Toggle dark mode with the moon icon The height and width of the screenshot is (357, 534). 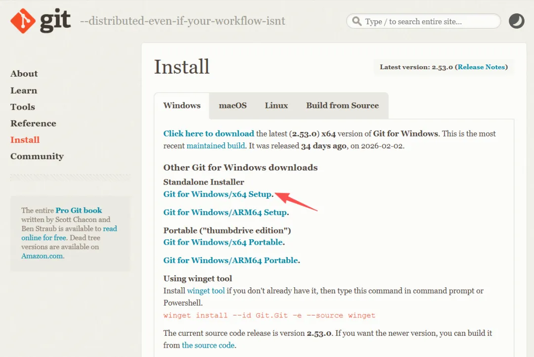[516, 21]
